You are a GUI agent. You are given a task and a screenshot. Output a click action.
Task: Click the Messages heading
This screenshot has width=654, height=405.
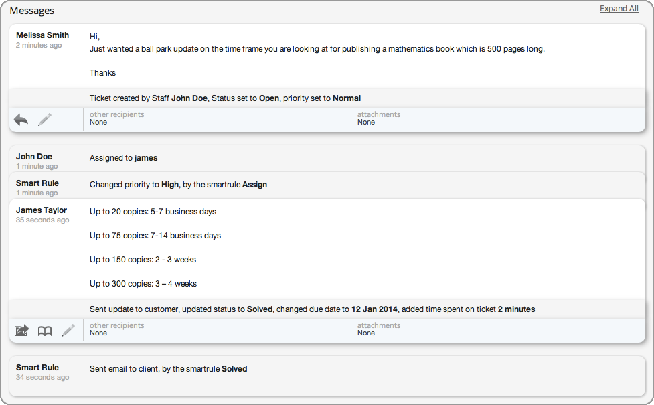[31, 11]
